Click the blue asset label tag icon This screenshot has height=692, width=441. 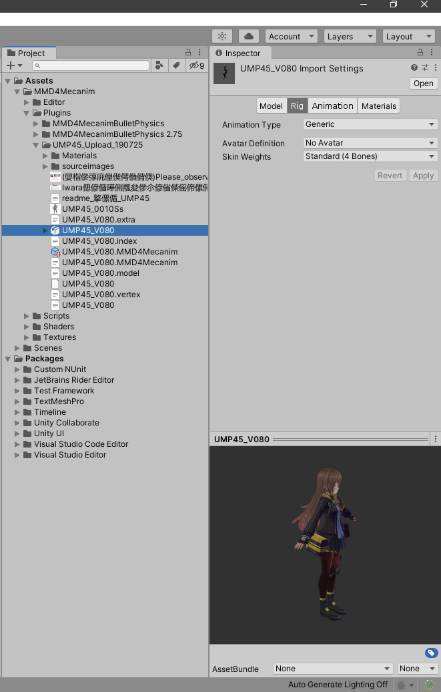click(431, 653)
